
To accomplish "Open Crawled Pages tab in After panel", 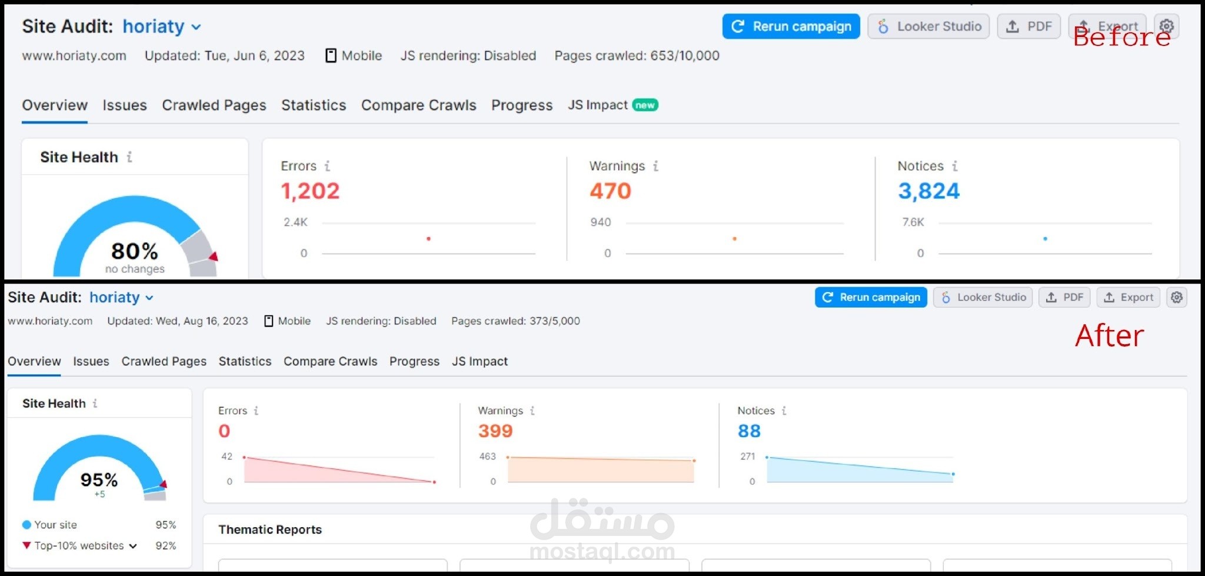I will click(x=164, y=361).
